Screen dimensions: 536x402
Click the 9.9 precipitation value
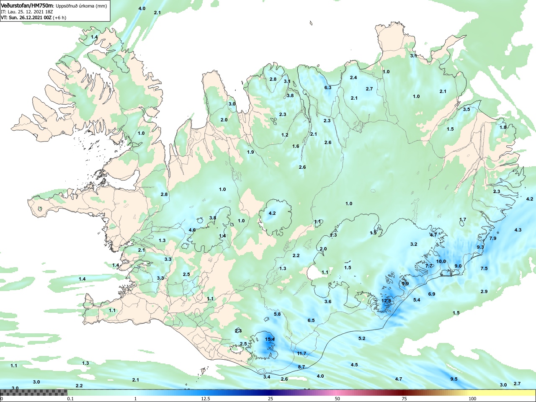click(x=405, y=283)
